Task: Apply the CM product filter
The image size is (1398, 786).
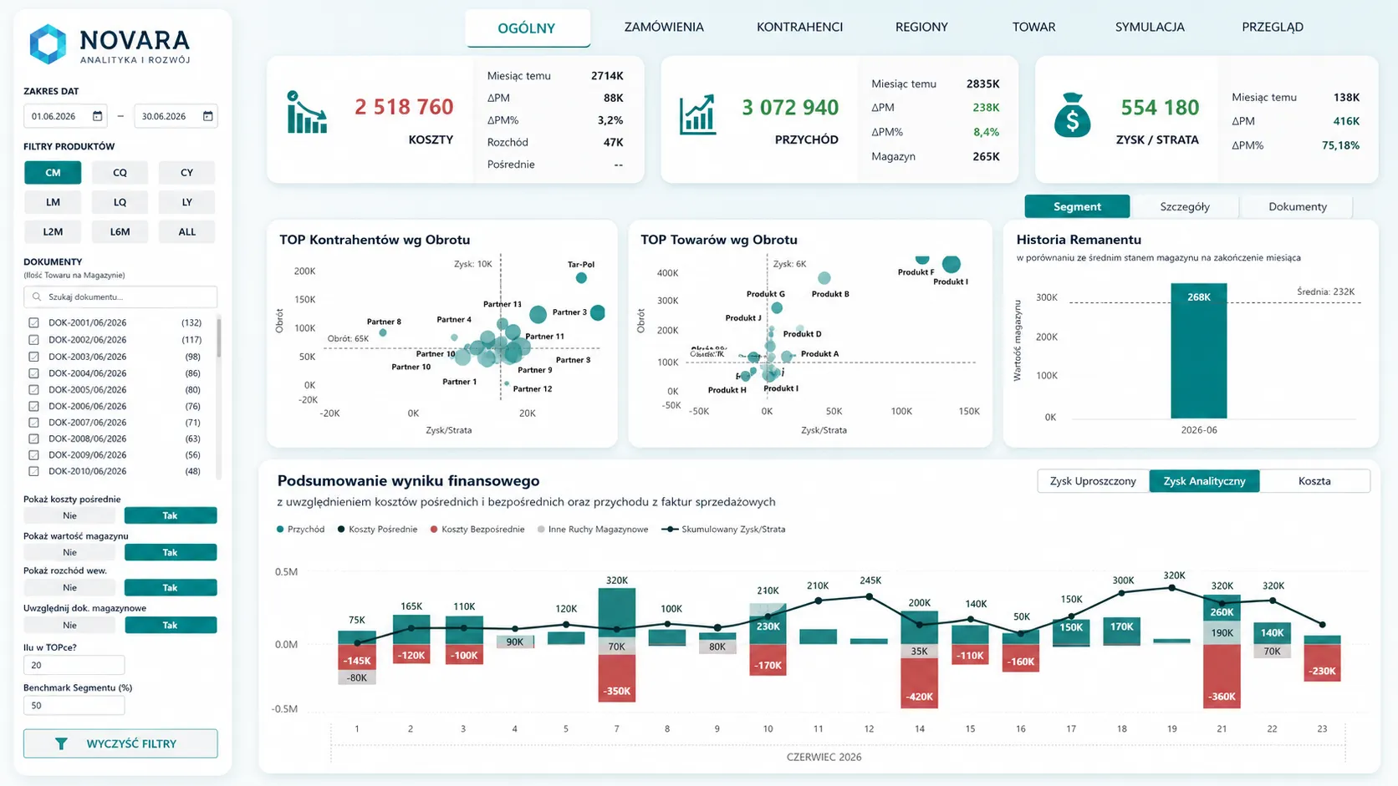Action: pos(53,173)
